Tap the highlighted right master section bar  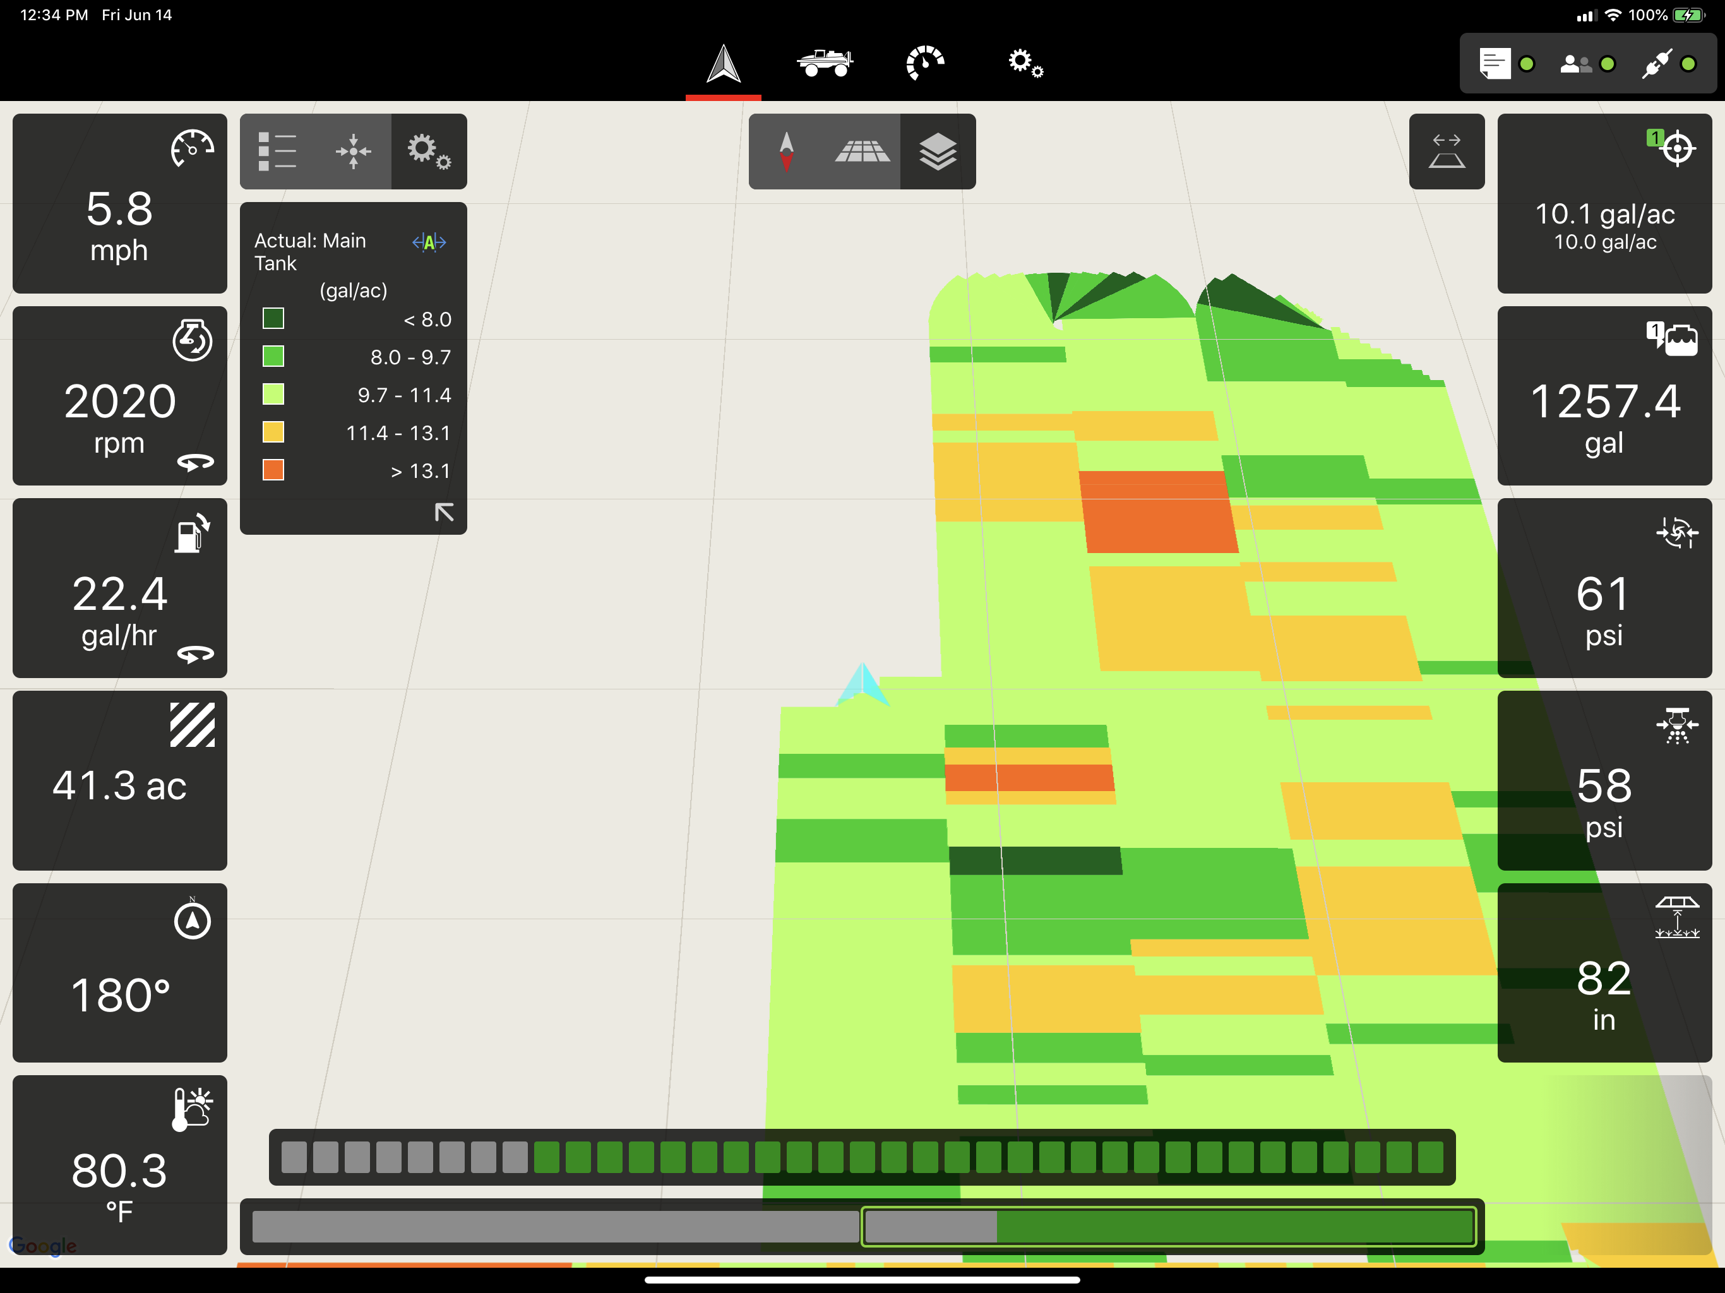pos(1169,1227)
